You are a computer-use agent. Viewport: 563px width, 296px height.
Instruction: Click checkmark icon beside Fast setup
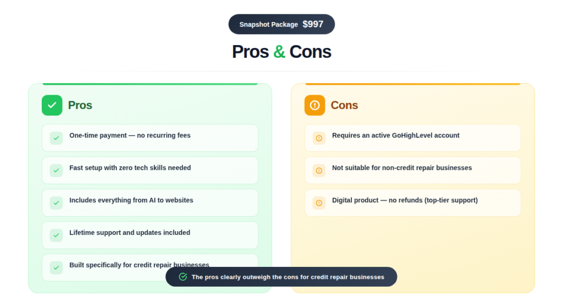[57, 171]
